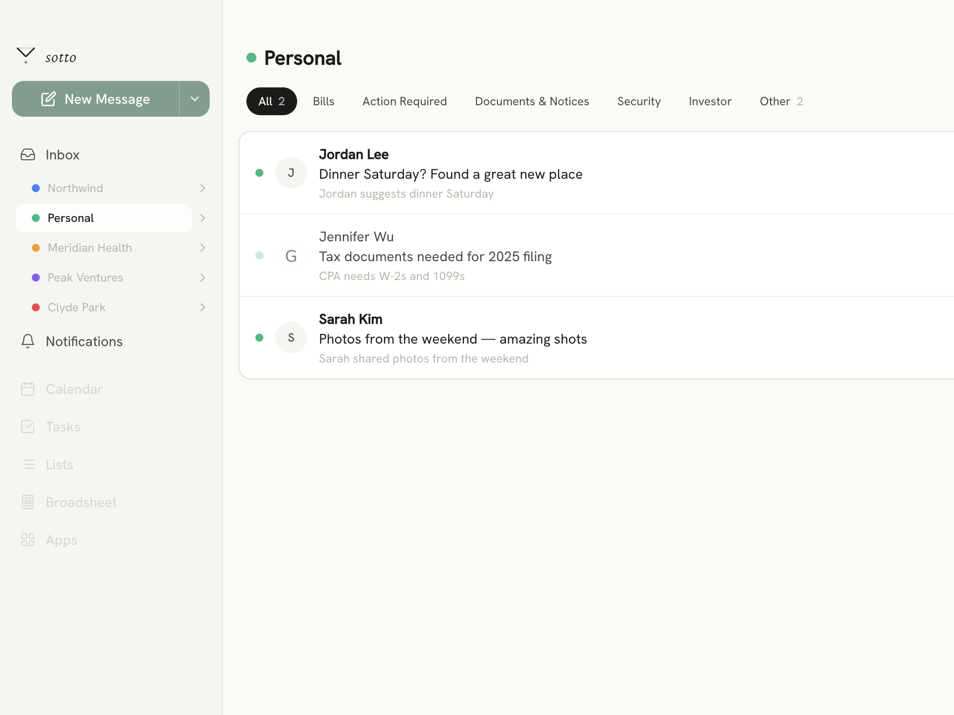Screen dimensions: 954x715
Task: Switch to the Bills tab
Action: 323,101
